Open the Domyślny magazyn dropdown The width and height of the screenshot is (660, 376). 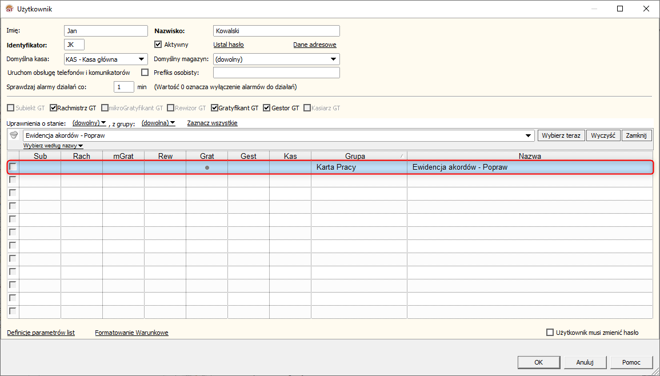333,59
